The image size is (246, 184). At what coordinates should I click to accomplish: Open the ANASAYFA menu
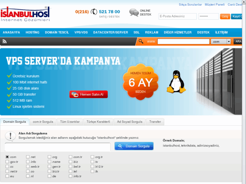(x=11, y=32)
